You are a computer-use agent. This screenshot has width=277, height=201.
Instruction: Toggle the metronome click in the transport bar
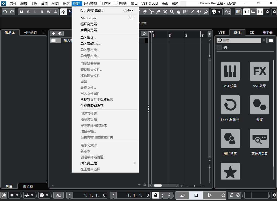(x=231, y=195)
